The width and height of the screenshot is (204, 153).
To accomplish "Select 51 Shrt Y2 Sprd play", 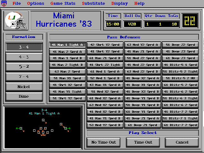I will point(67,98).
